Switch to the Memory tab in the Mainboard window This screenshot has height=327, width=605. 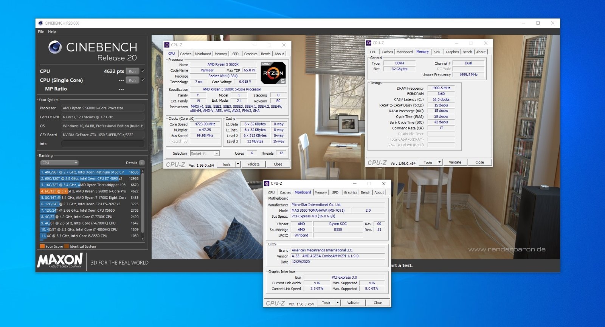click(x=321, y=193)
